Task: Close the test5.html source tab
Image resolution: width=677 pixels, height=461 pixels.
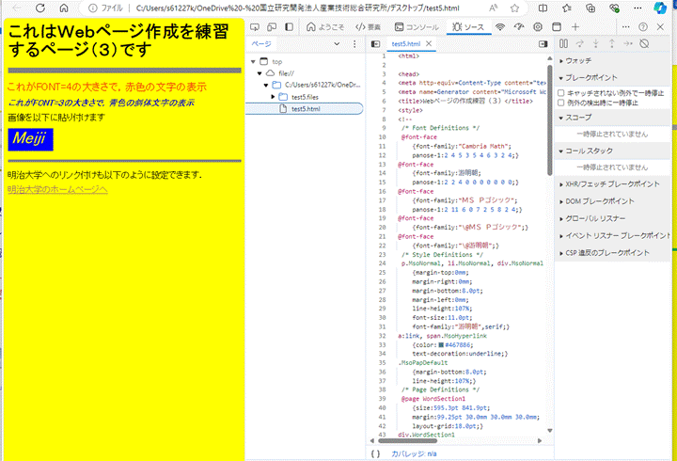Action: [x=430, y=44]
